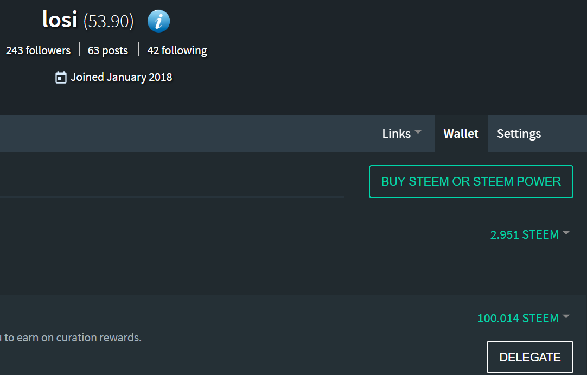Click the reputation score (53.90)
The image size is (587, 375).
(109, 22)
